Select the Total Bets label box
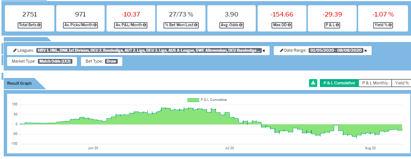This screenshot has width=411, height=159. 30,25
